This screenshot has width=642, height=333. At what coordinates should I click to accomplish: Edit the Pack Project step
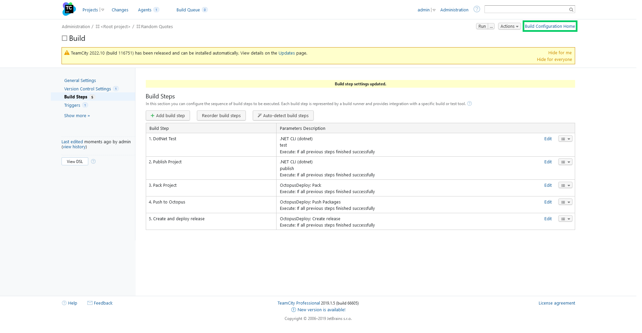coord(548,185)
